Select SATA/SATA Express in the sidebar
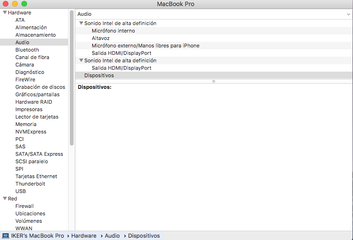353x240 pixels. (x=39, y=154)
